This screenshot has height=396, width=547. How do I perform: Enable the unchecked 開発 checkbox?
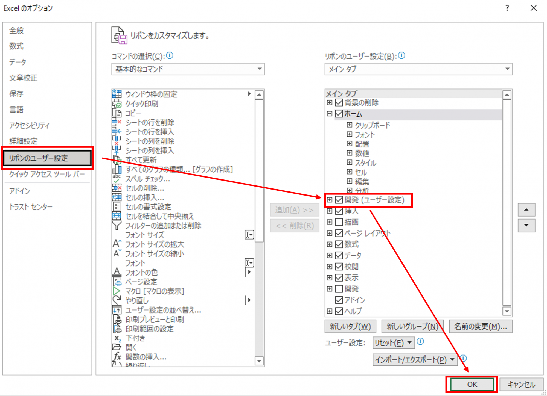tap(339, 289)
